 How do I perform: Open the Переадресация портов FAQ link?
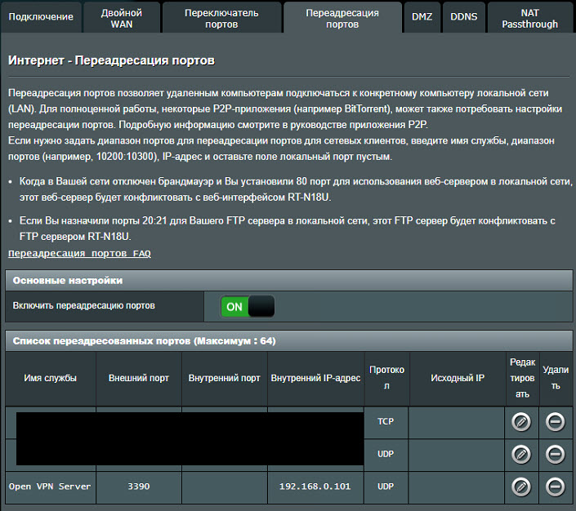[x=79, y=254]
